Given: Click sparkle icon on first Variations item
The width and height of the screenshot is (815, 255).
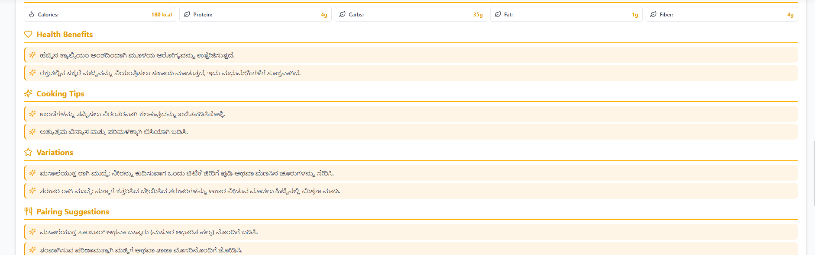Looking at the screenshot, I should coord(32,173).
